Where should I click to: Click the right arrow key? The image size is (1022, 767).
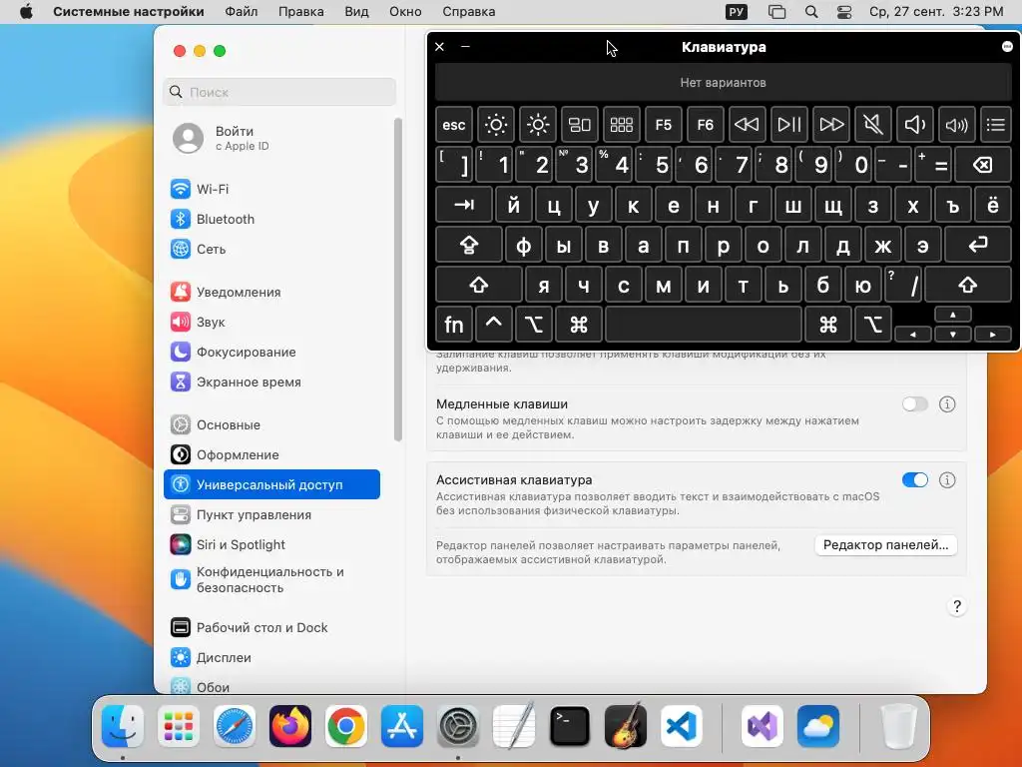(x=993, y=334)
